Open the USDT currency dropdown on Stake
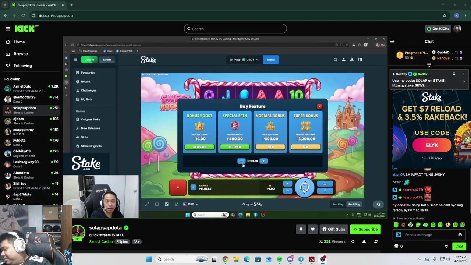Image resolution: width=471 pixels, height=265 pixels. click(x=244, y=60)
